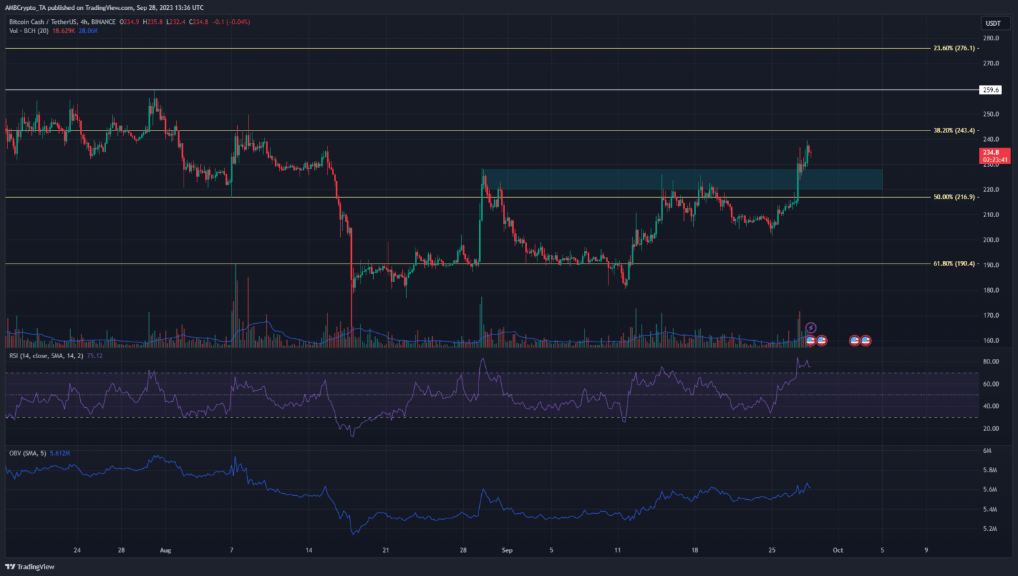Click the 38.20% (243.4) Fibonacci level label
This screenshot has width=1018, height=576.
pyautogui.click(x=954, y=130)
